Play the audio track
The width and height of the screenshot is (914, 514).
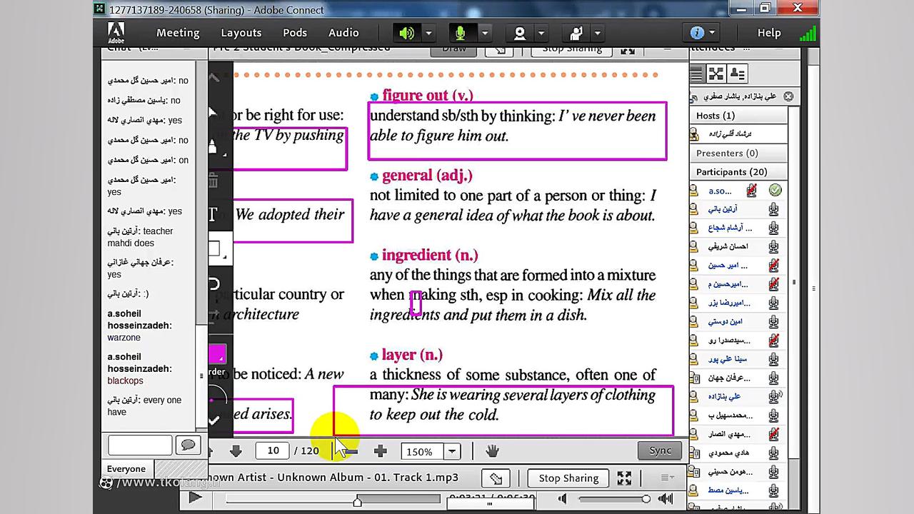pyautogui.click(x=195, y=498)
